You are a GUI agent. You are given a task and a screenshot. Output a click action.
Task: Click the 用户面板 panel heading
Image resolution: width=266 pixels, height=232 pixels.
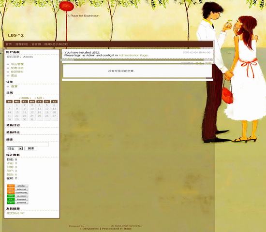tap(13, 52)
